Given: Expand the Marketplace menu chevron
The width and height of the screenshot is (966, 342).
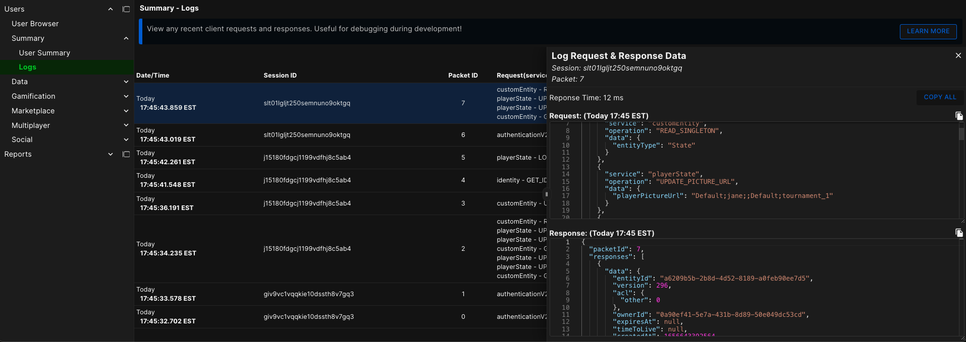Looking at the screenshot, I should click(x=126, y=111).
